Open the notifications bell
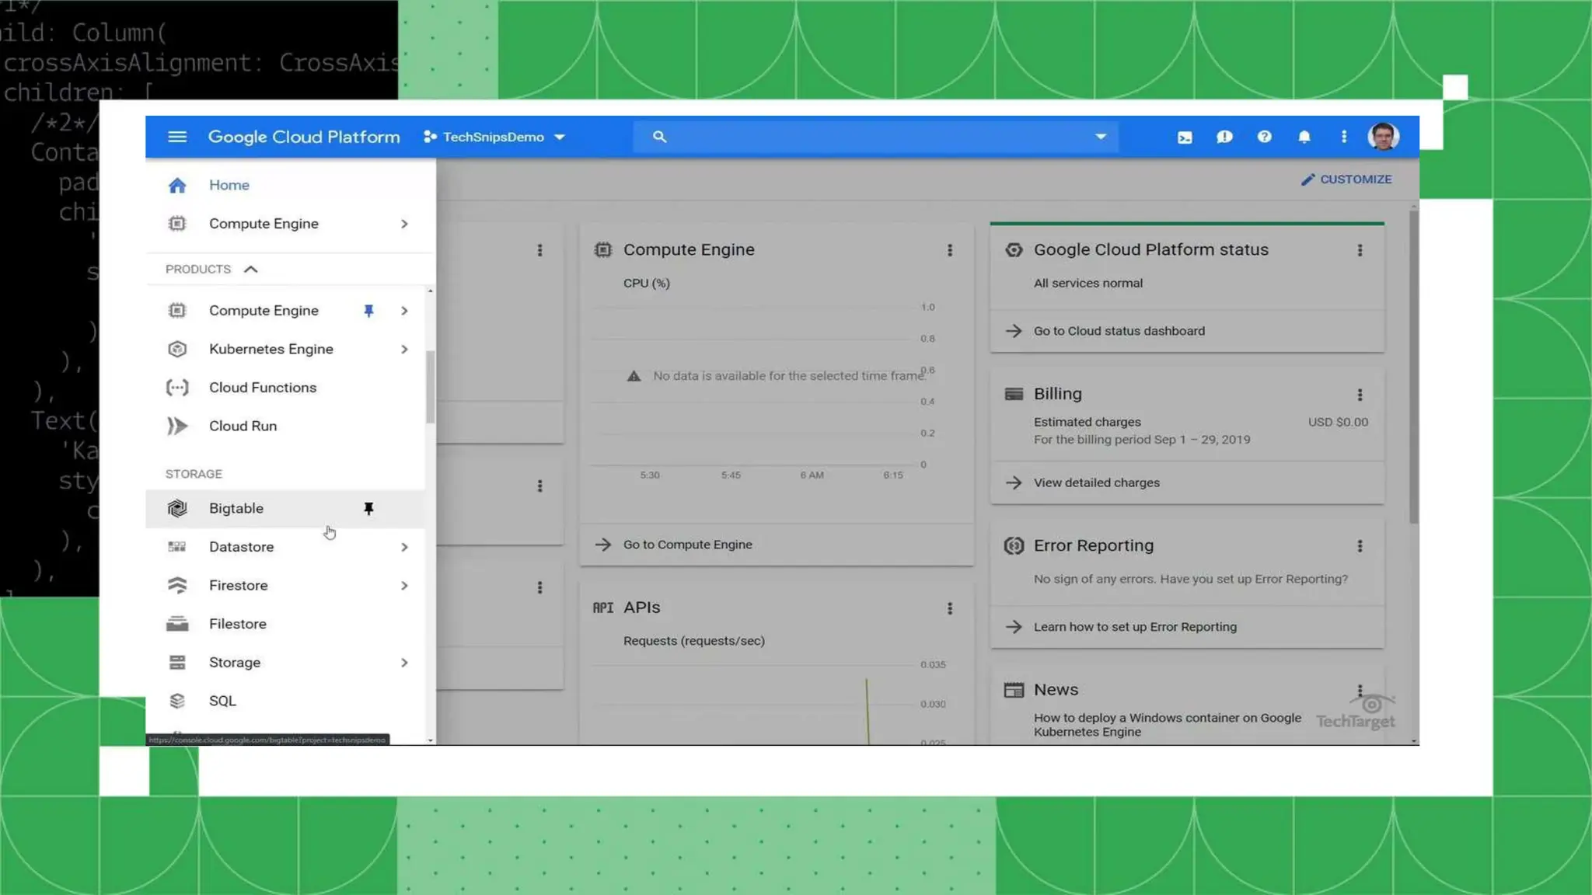1592x895 pixels. coord(1304,137)
